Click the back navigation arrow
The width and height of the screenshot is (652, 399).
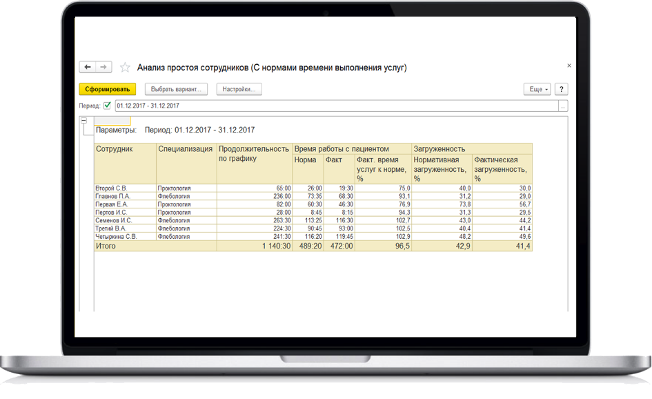point(88,67)
